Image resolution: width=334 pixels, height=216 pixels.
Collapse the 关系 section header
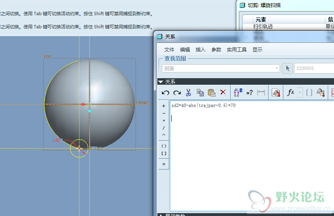(x=245, y=81)
